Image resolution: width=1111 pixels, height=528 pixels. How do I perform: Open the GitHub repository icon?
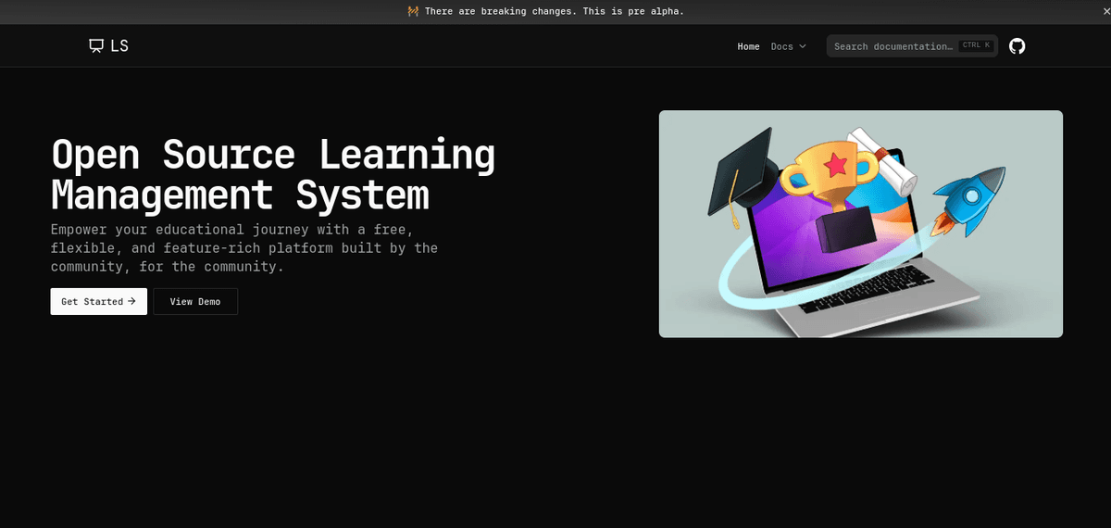[x=1017, y=46]
